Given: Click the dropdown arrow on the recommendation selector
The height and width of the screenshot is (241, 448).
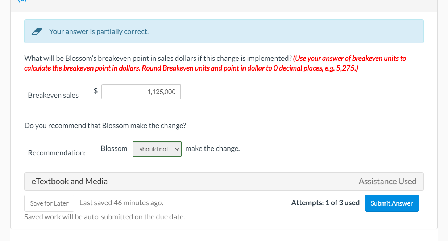Looking at the screenshot, I should pyautogui.click(x=177, y=149).
